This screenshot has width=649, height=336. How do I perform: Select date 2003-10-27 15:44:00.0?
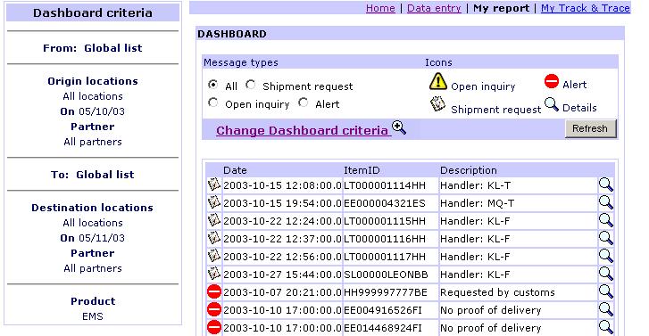(x=282, y=275)
